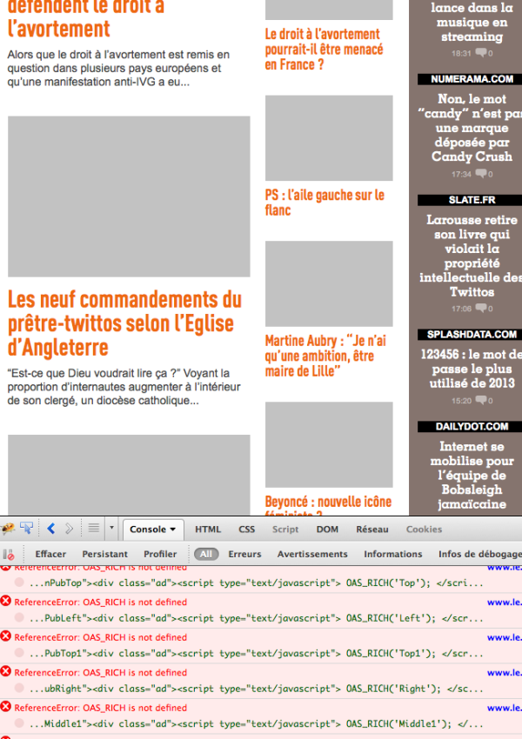Go forward with the grey right chevron
The height and width of the screenshot is (739, 522).
click(x=69, y=529)
